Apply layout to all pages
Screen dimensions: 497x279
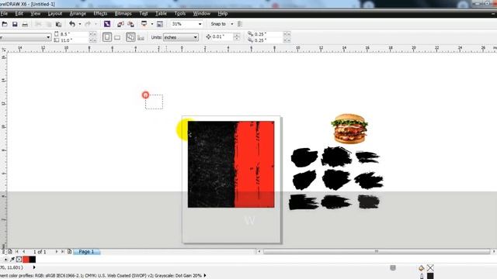130,37
